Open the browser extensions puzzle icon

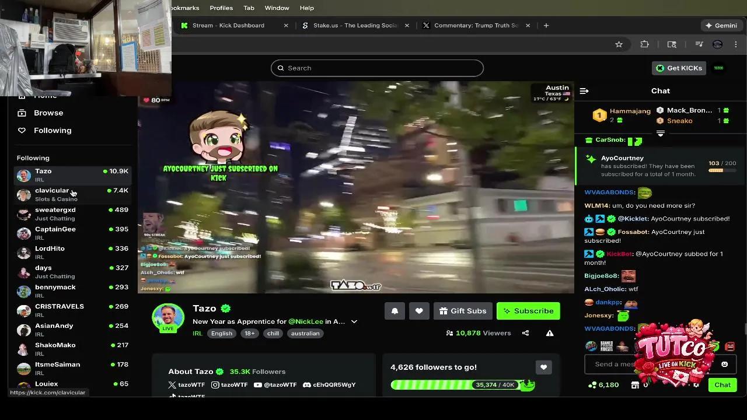(644, 44)
